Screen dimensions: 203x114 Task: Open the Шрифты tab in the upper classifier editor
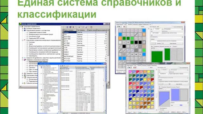click(x=140, y=25)
